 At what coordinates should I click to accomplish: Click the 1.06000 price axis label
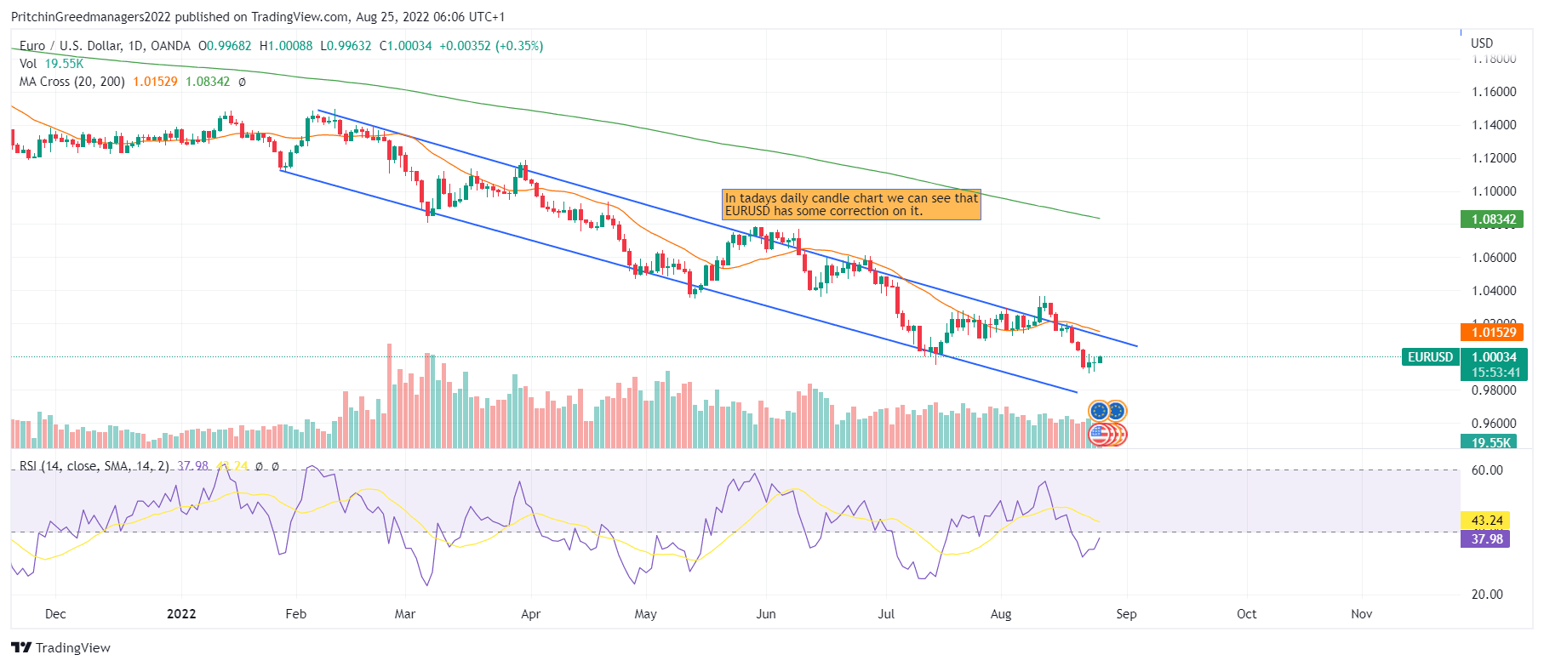click(x=1494, y=258)
